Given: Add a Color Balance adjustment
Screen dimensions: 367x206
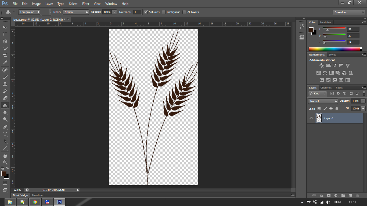Looking at the screenshot, I should click(x=325, y=73).
